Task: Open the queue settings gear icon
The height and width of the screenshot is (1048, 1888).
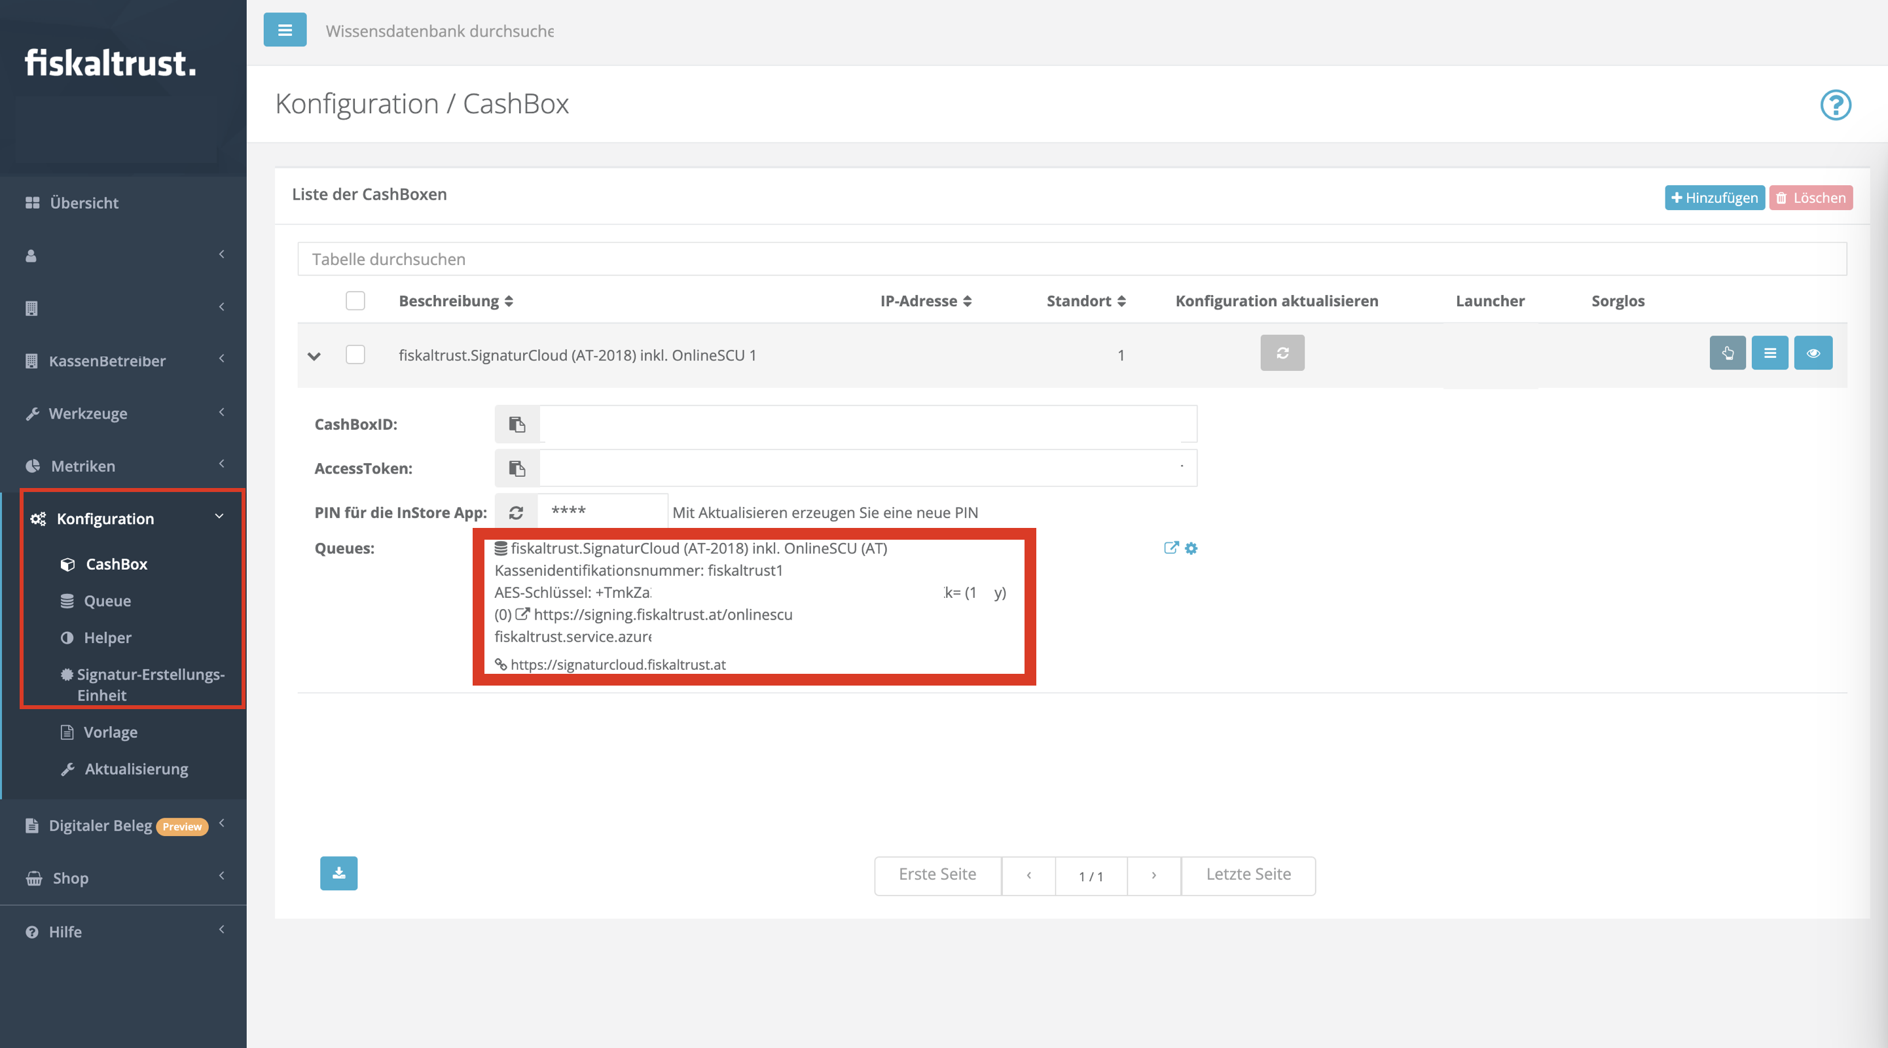Action: point(1191,548)
